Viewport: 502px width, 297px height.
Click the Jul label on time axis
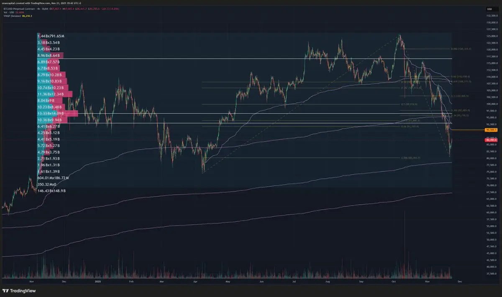295,282
